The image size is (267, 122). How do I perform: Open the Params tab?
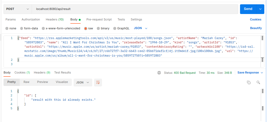pyautogui.click(x=11, y=19)
